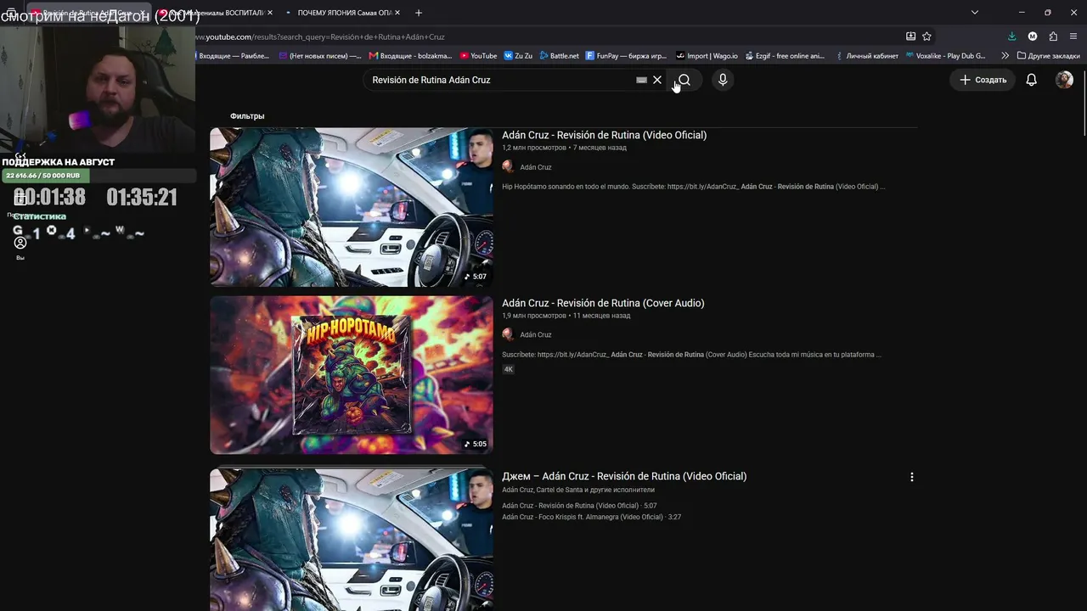Open the browser profile icon labeled M
Image resolution: width=1087 pixels, height=611 pixels.
click(1033, 36)
